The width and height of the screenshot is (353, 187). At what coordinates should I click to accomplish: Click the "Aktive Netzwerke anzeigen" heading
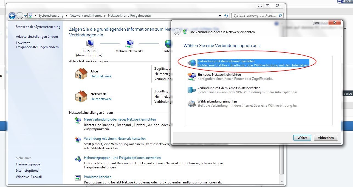point(88,61)
